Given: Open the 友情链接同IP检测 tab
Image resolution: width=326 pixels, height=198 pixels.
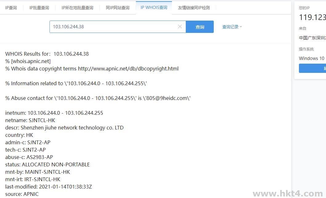Looking at the screenshot, I should point(194,8).
